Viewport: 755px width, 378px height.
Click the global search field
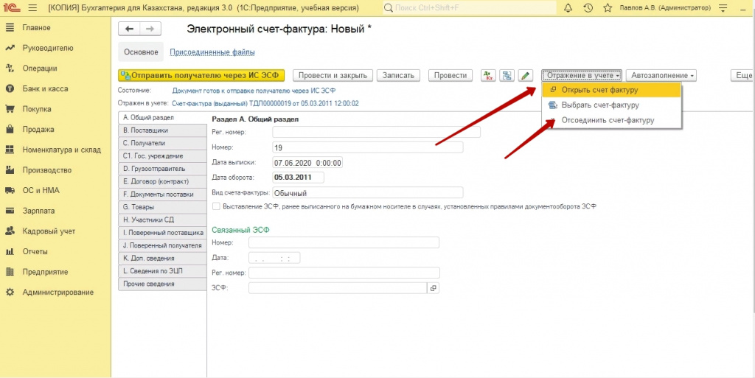tap(470, 7)
